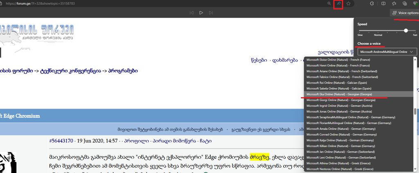Click the post date 19 Jun 2020, 14:57

(x=97, y=141)
